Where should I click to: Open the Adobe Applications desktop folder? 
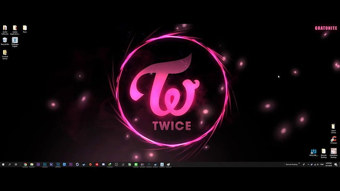point(15,30)
